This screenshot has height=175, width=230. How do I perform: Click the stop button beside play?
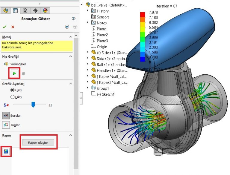pos(23,73)
